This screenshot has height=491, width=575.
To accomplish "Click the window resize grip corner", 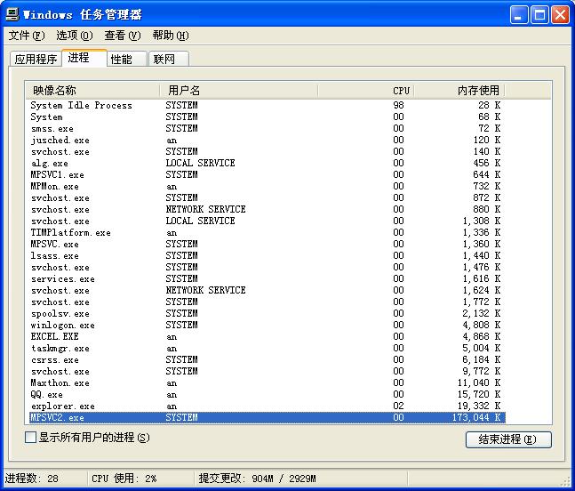I will point(566,482).
